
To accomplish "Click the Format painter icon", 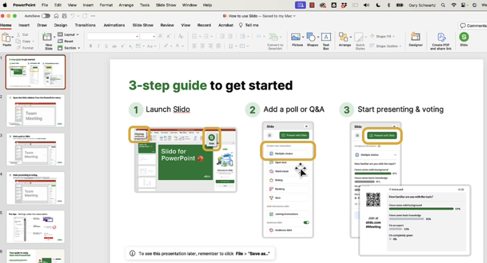I will point(19,48).
